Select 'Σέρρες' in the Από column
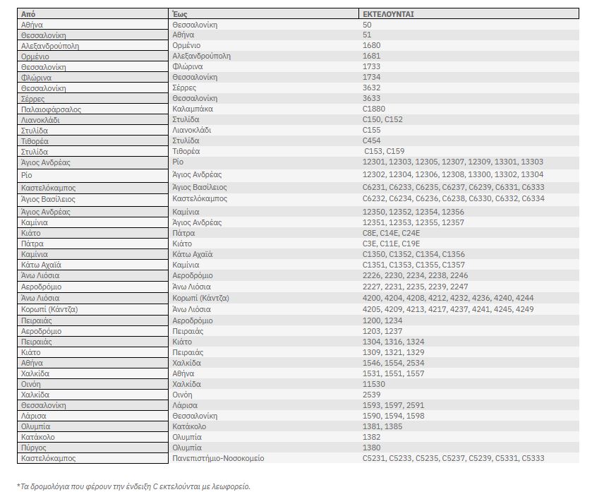Screen dimensions: 604x492 (x=35, y=99)
